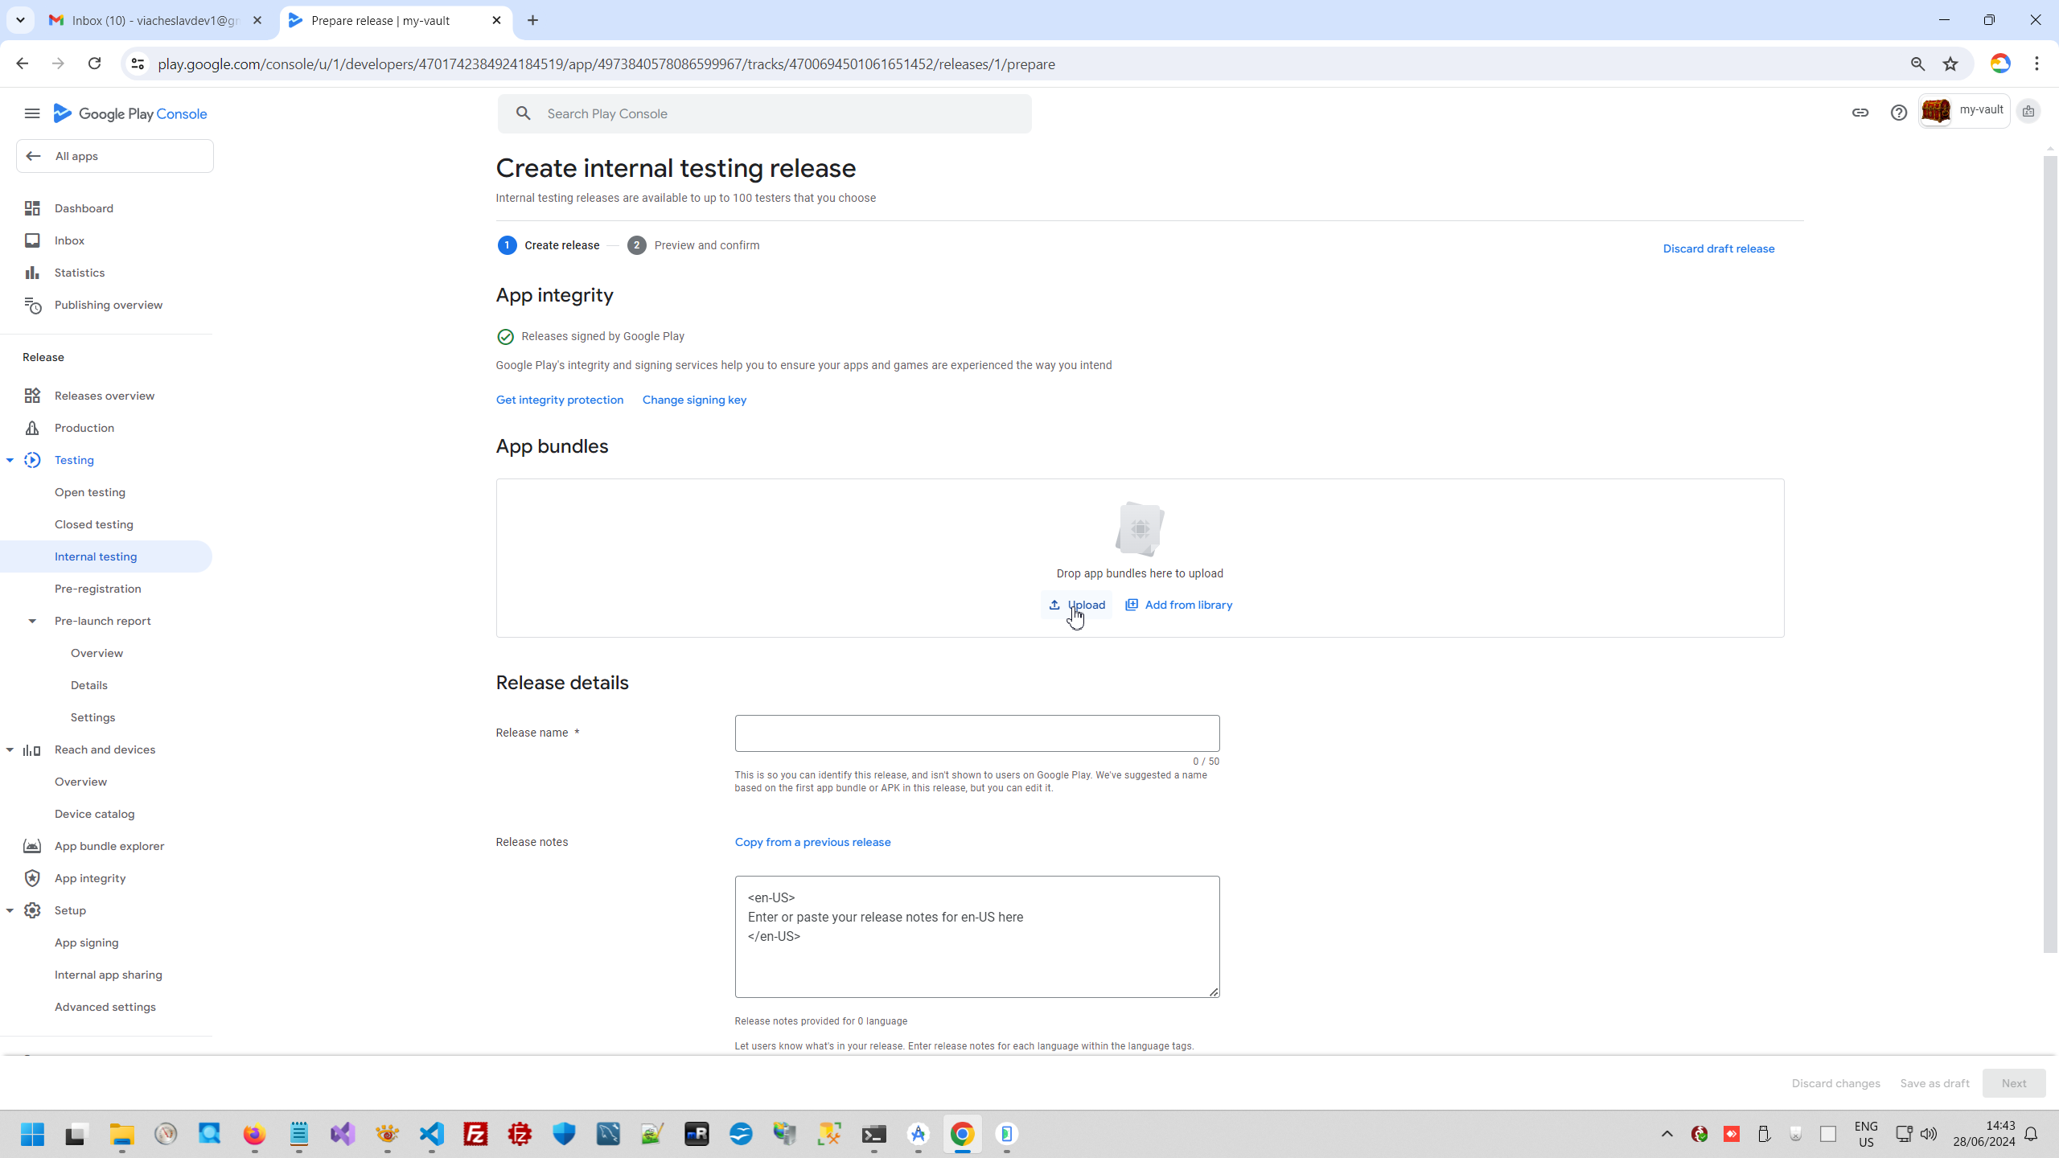This screenshot has width=2059, height=1158.
Task: Click the Upload app bundle button
Action: click(1076, 605)
